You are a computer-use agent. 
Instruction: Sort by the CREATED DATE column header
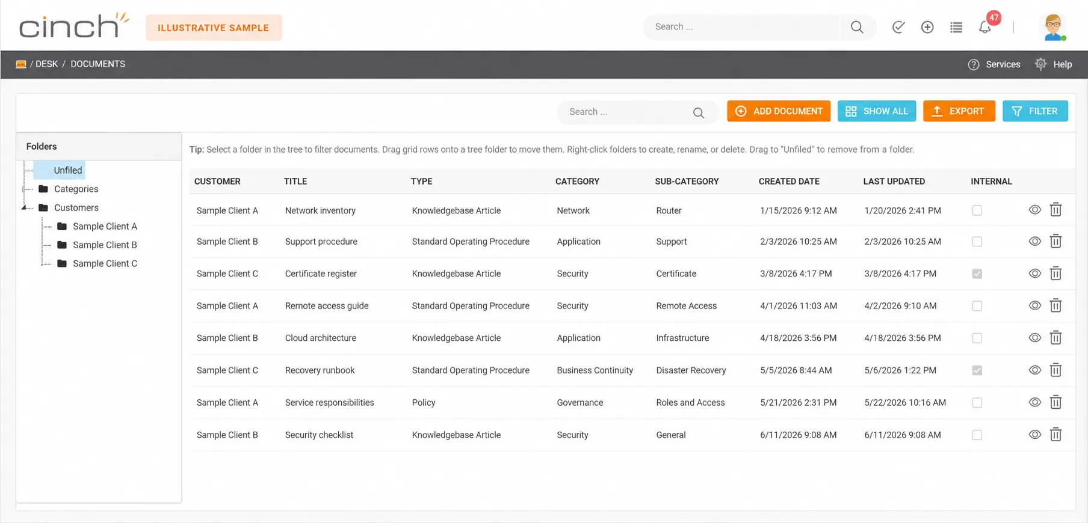789,182
